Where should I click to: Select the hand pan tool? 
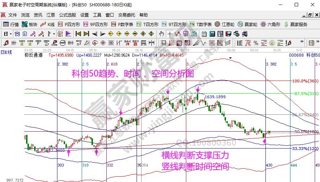(x=162, y=34)
